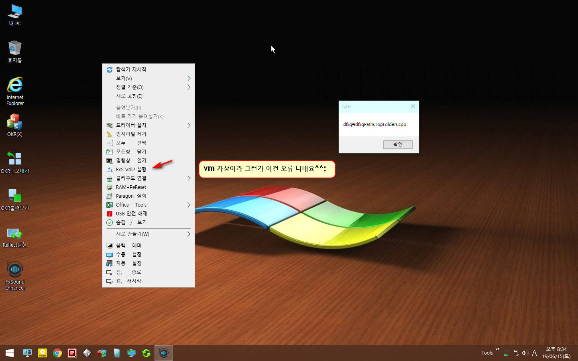
Task: Choose 명령창 열기 menu entry
Action: 149,160
